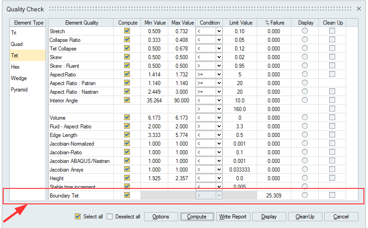
Task: Check the Deselect all checkbox
Action: coord(110,217)
